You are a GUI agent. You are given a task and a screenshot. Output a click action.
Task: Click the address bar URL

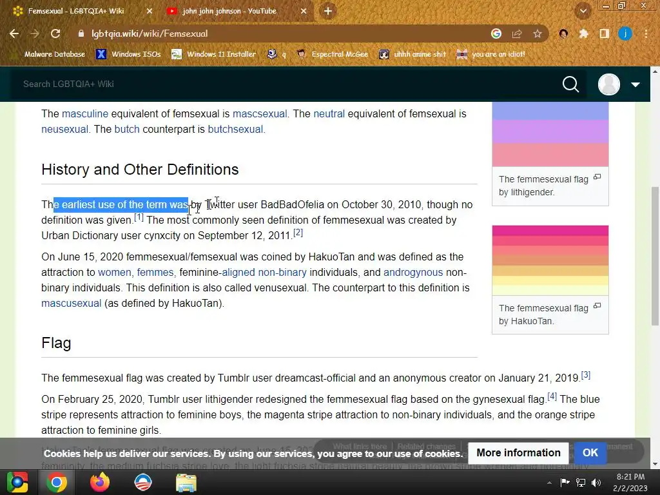pyautogui.click(x=150, y=34)
